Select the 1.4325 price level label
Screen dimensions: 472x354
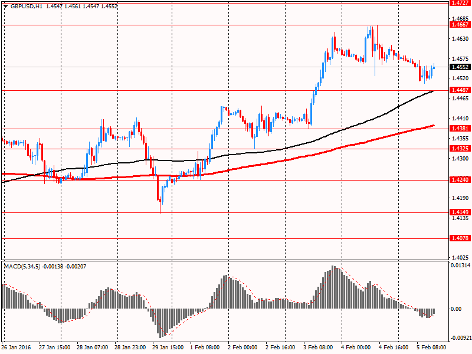[459, 149]
